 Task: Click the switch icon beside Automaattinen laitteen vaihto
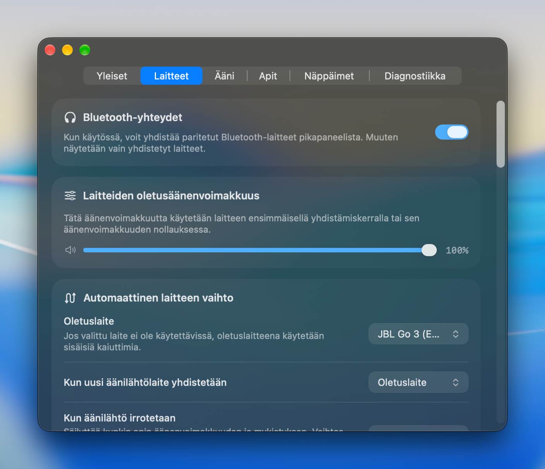click(70, 298)
